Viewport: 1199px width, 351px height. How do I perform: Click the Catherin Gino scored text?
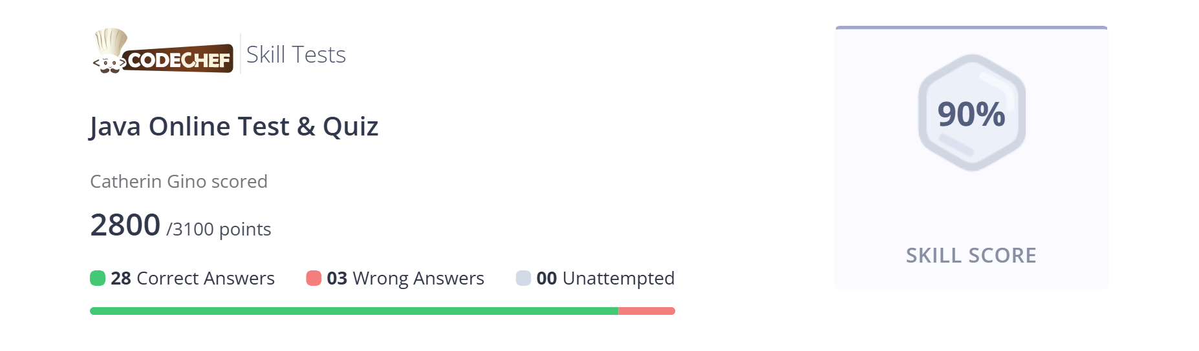click(x=178, y=181)
